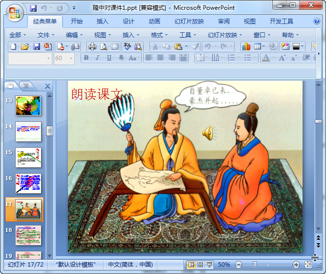
Task: Insert hyperlink globe icon
Action: [x=272, y=46]
